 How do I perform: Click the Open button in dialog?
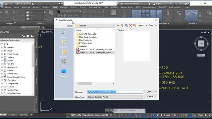click(149, 92)
